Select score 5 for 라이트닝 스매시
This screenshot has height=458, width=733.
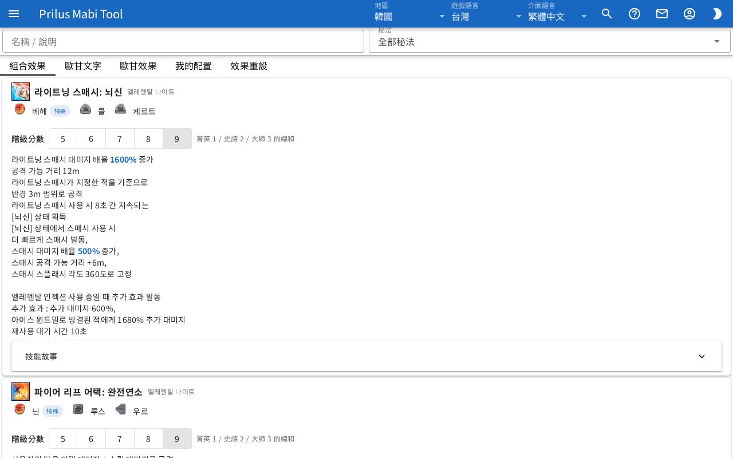(63, 139)
